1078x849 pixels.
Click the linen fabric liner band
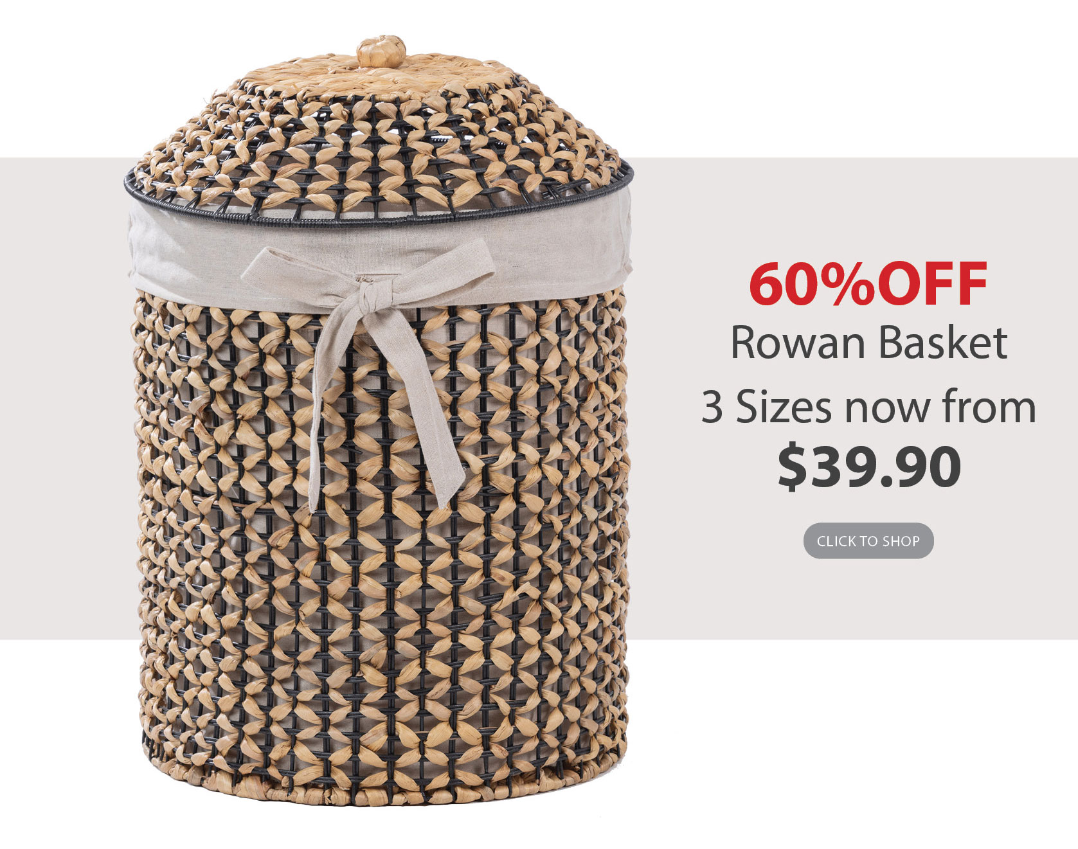pyautogui.click(x=379, y=254)
